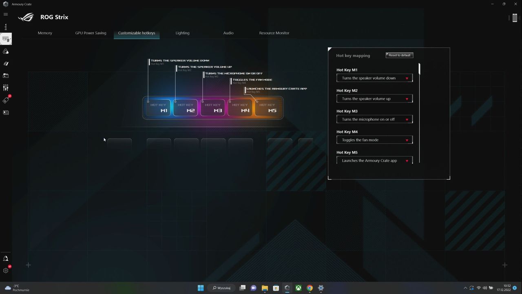The height and width of the screenshot is (294, 522).
Task: Select the Customizable hotkeys tab
Action: [137, 33]
